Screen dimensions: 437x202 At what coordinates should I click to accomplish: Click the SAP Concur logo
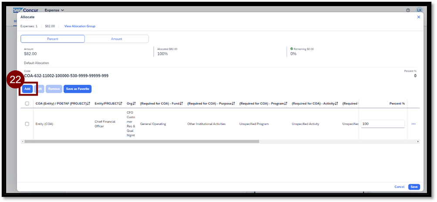tap(26, 10)
